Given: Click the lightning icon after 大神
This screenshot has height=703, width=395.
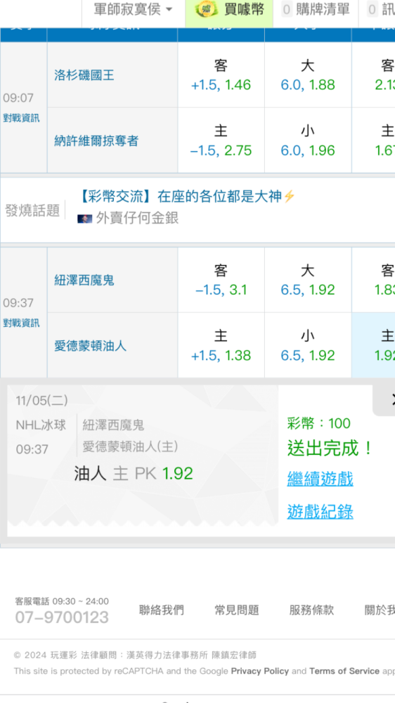Looking at the screenshot, I should pos(289,196).
